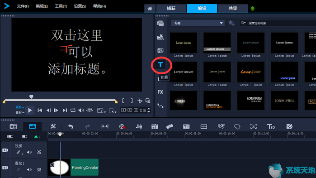Open the customize toolbar tools icon
316x178 pixels.
[x=53, y=126]
